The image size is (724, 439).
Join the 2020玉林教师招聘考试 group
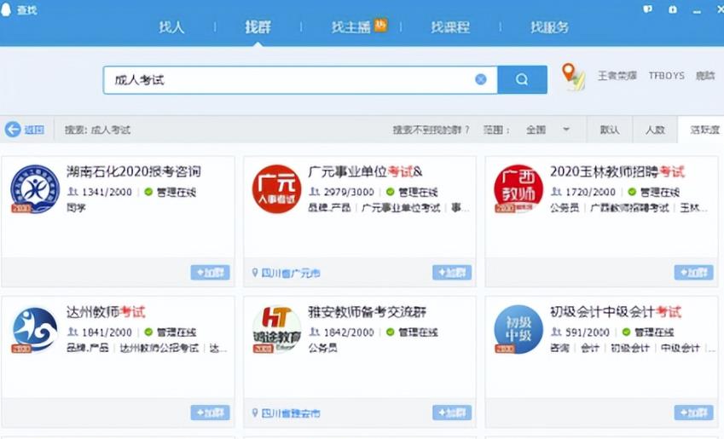click(x=693, y=273)
